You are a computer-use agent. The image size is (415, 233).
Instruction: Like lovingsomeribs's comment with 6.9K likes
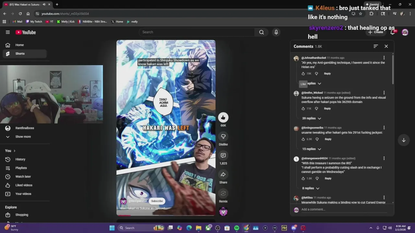(303, 139)
